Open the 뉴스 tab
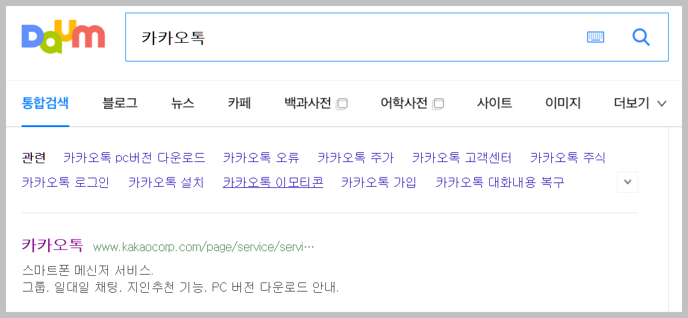This screenshot has width=688, height=318. coord(183,104)
